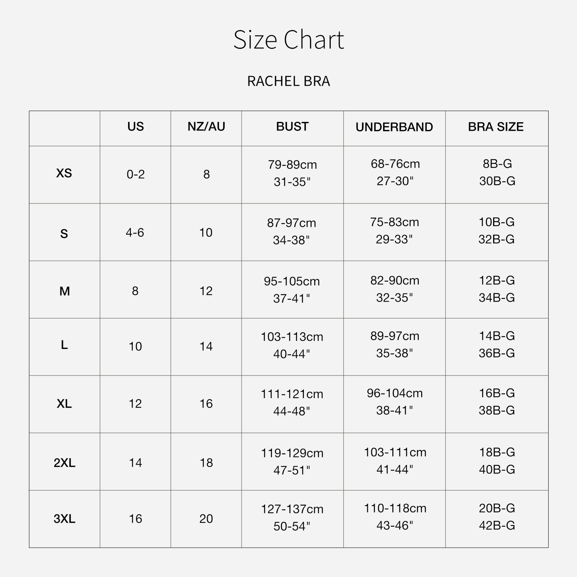This screenshot has height=577, width=577.
Task: Select the NZ/AU column header
Action: (x=206, y=127)
